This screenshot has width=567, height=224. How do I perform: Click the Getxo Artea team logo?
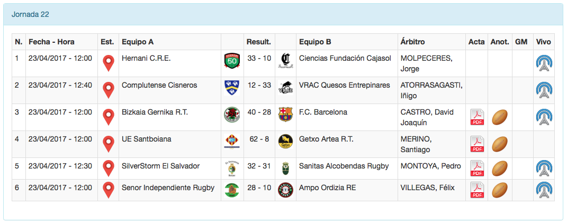click(x=285, y=142)
